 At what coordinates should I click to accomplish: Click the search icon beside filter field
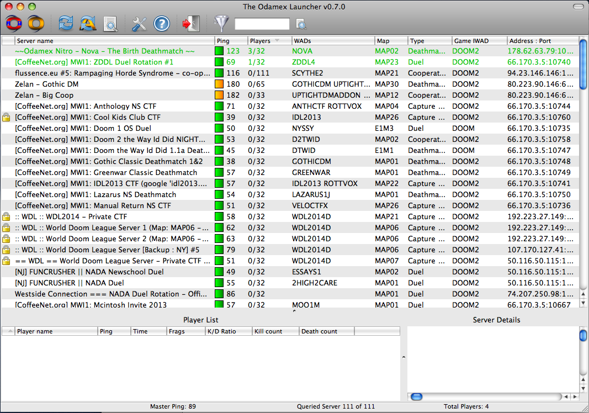(x=301, y=24)
